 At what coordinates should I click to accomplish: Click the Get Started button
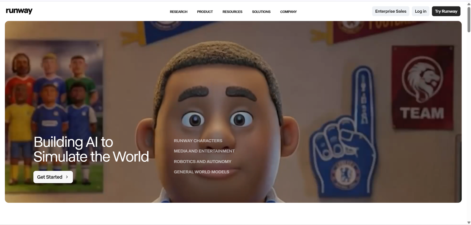click(x=53, y=177)
